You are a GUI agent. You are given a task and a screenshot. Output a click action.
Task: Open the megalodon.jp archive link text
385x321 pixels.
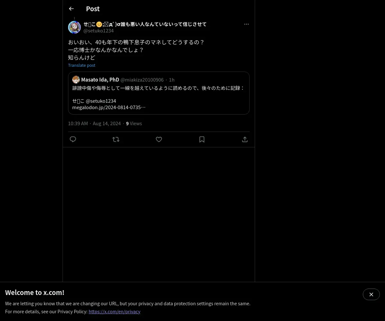(109, 107)
